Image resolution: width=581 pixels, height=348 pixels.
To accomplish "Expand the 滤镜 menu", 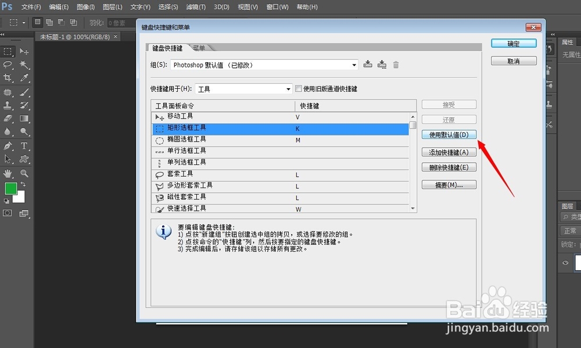I will click(x=195, y=7).
